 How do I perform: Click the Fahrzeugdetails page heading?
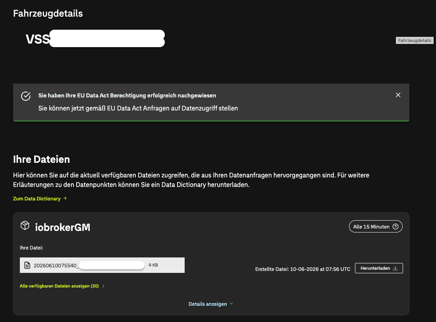[x=48, y=13]
